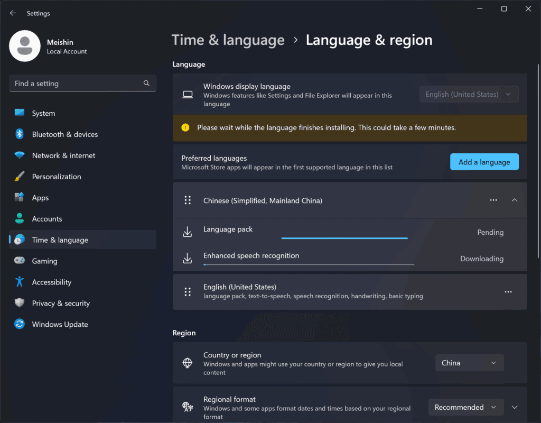
Task: Click the Windows Update sync icon
Action: coord(20,325)
